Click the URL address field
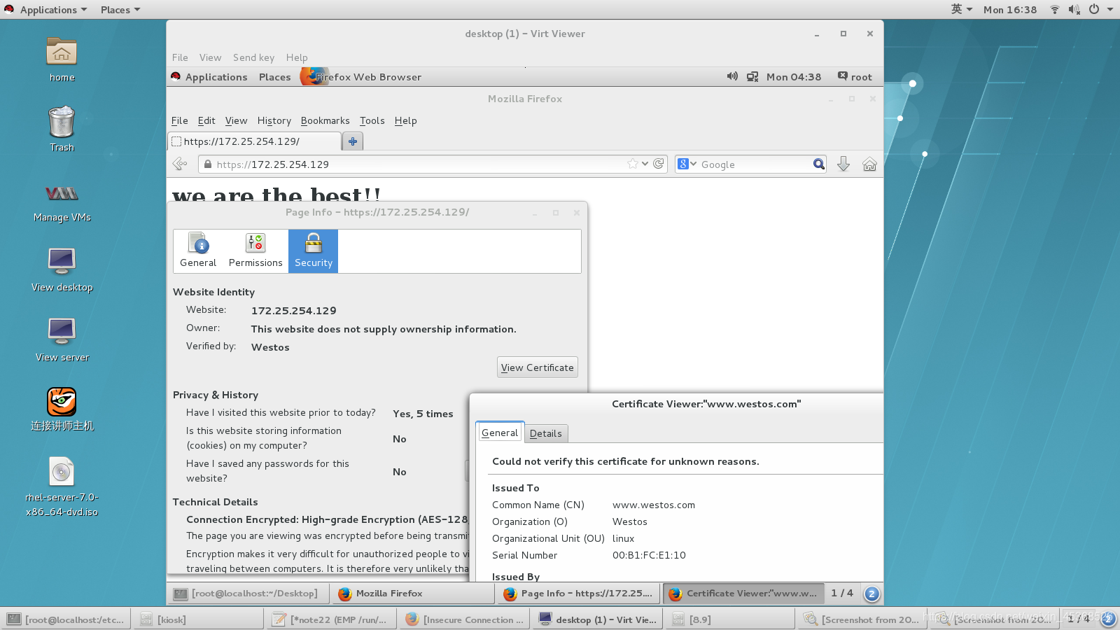The image size is (1120, 630). click(420, 164)
